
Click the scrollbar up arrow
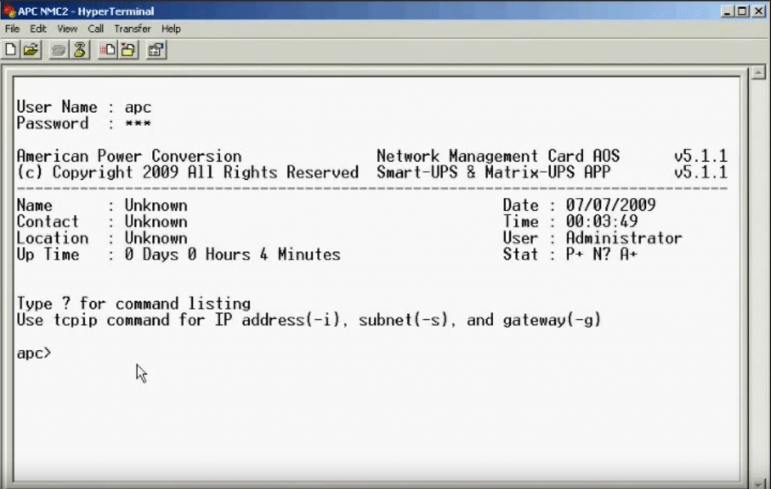click(x=758, y=73)
